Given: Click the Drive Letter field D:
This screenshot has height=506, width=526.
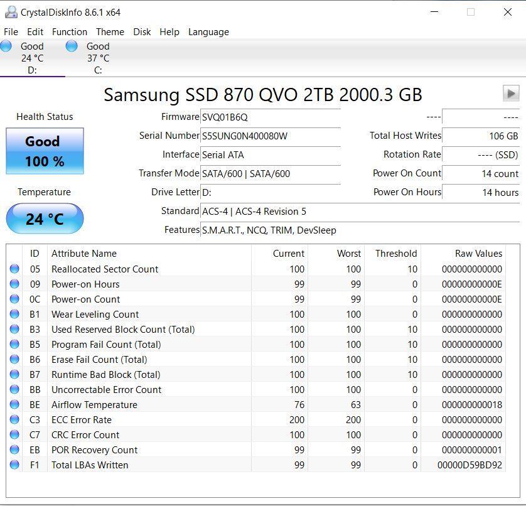Looking at the screenshot, I should point(271,192).
